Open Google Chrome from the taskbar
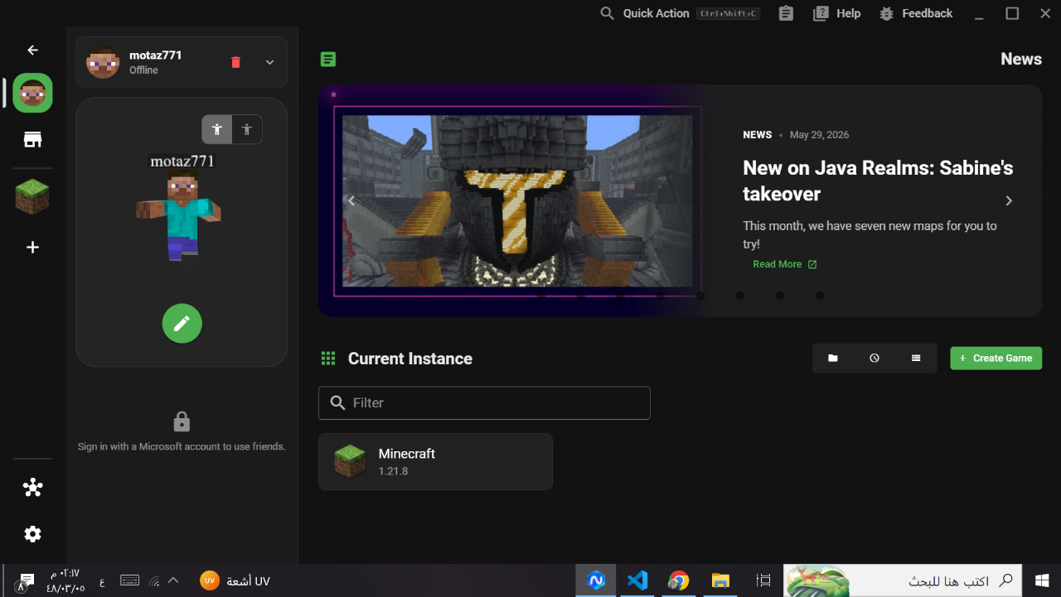The height and width of the screenshot is (597, 1061). pos(679,580)
